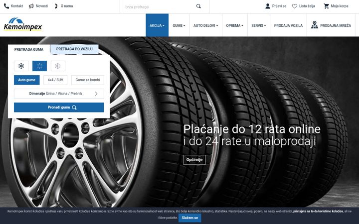Viewport: 359px width, 224px height.
Task: Click the Opširnije banner button
Action: pos(194,160)
